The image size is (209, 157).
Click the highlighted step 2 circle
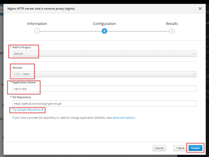click(x=104, y=31)
